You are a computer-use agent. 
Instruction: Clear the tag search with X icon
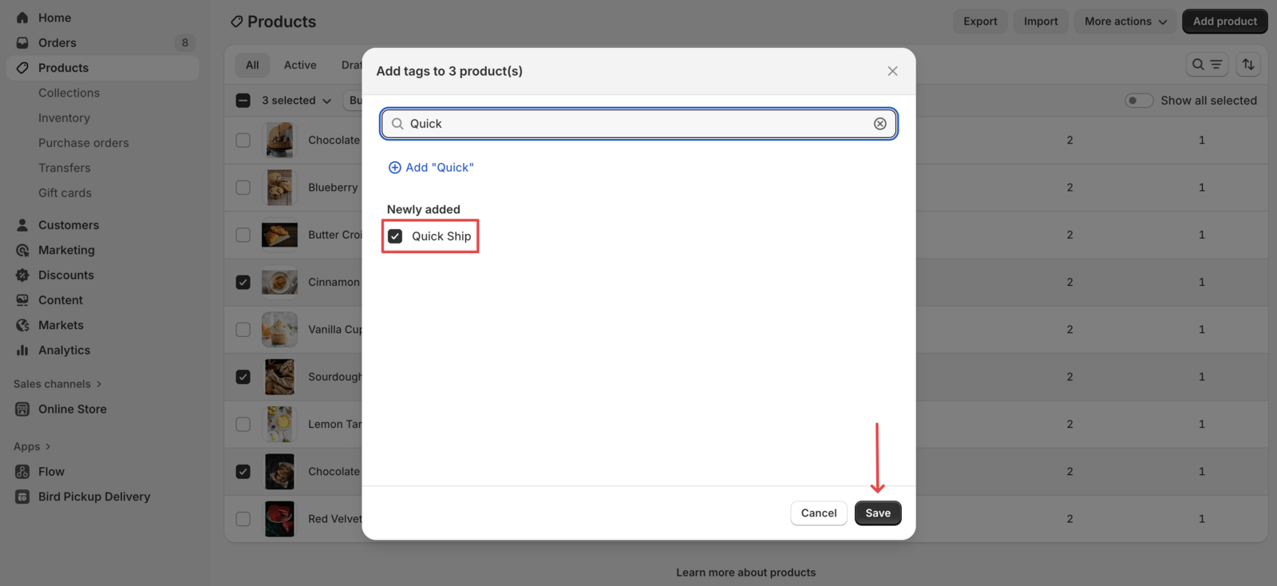(880, 124)
